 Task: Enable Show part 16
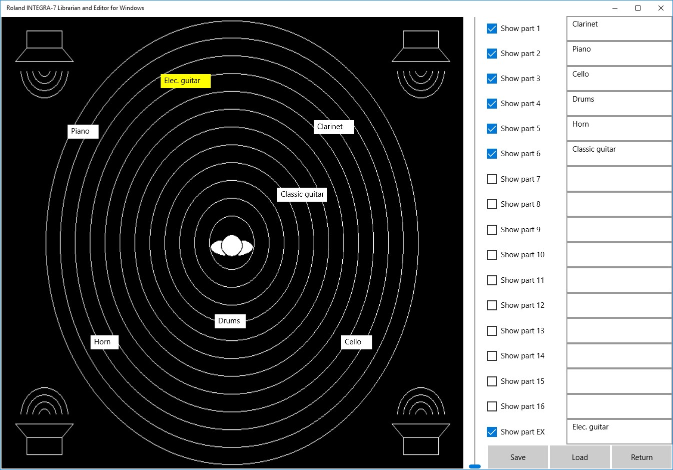492,406
